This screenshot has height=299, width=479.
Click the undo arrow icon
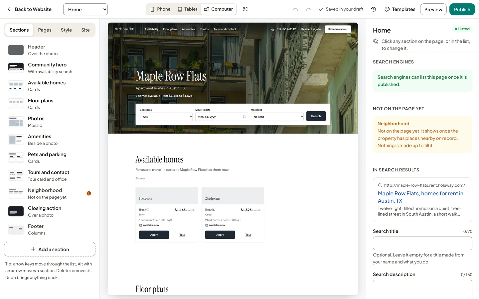(295, 9)
